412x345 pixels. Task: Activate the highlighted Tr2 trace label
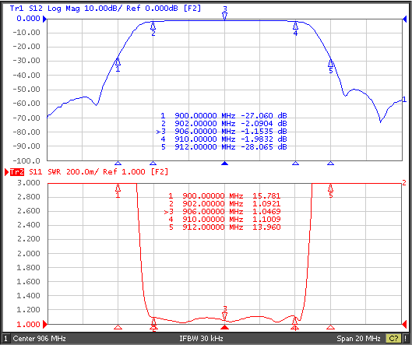[17, 172]
